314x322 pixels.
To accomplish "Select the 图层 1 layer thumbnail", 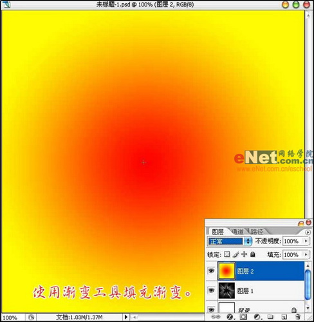I will [x=226, y=290].
